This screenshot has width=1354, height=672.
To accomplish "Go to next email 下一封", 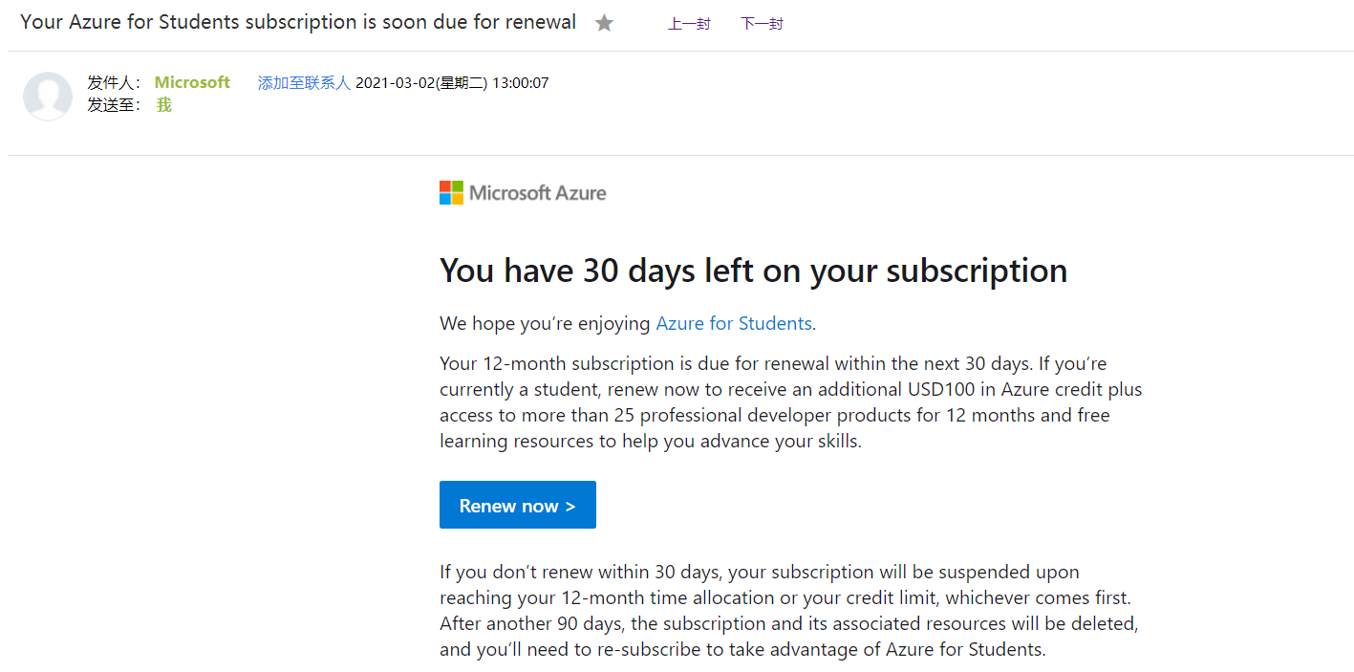I will pos(762,24).
